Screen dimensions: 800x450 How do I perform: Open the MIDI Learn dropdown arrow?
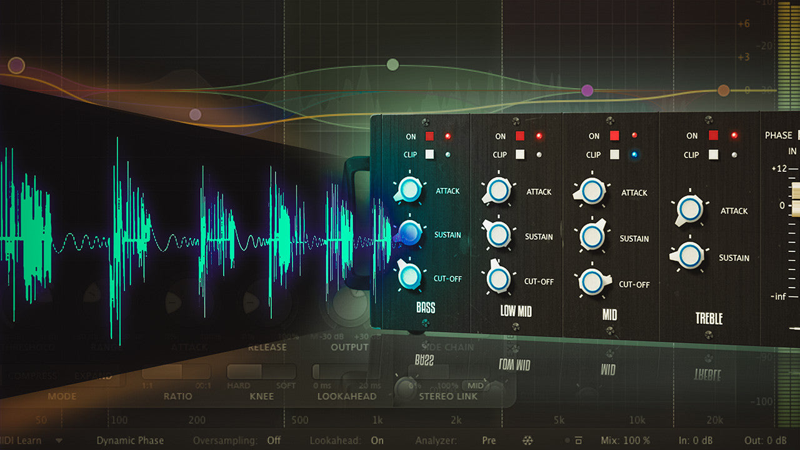[x=59, y=441]
